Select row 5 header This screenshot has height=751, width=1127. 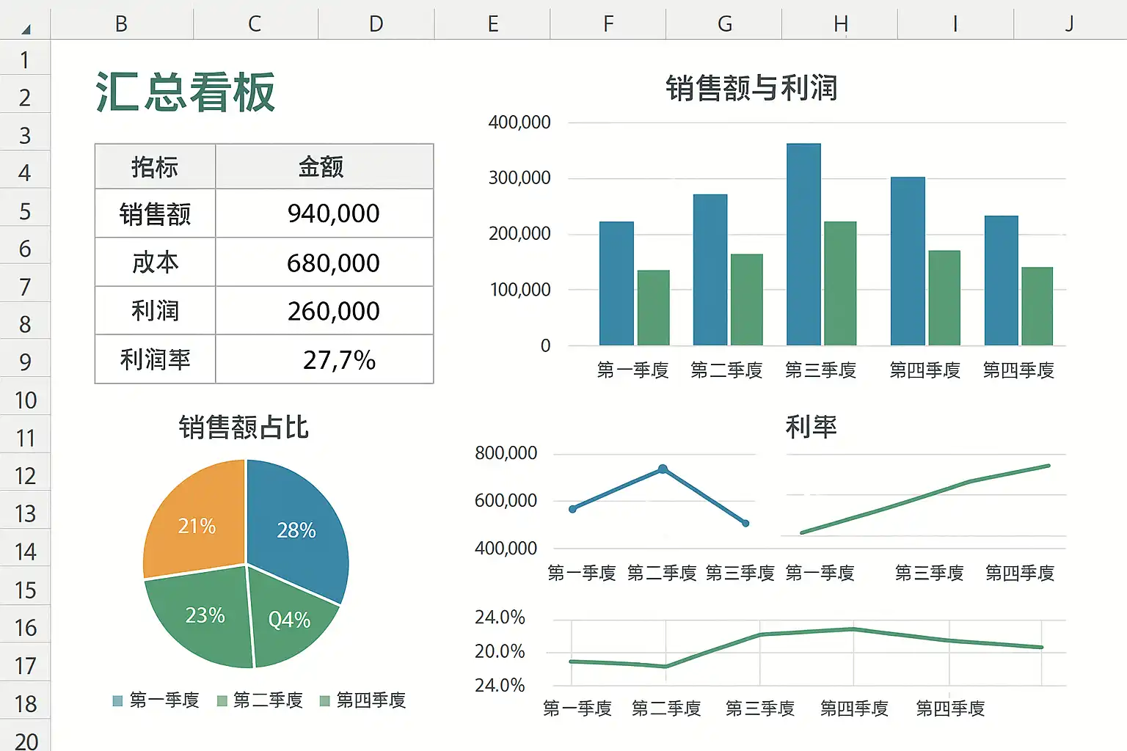tap(25, 211)
